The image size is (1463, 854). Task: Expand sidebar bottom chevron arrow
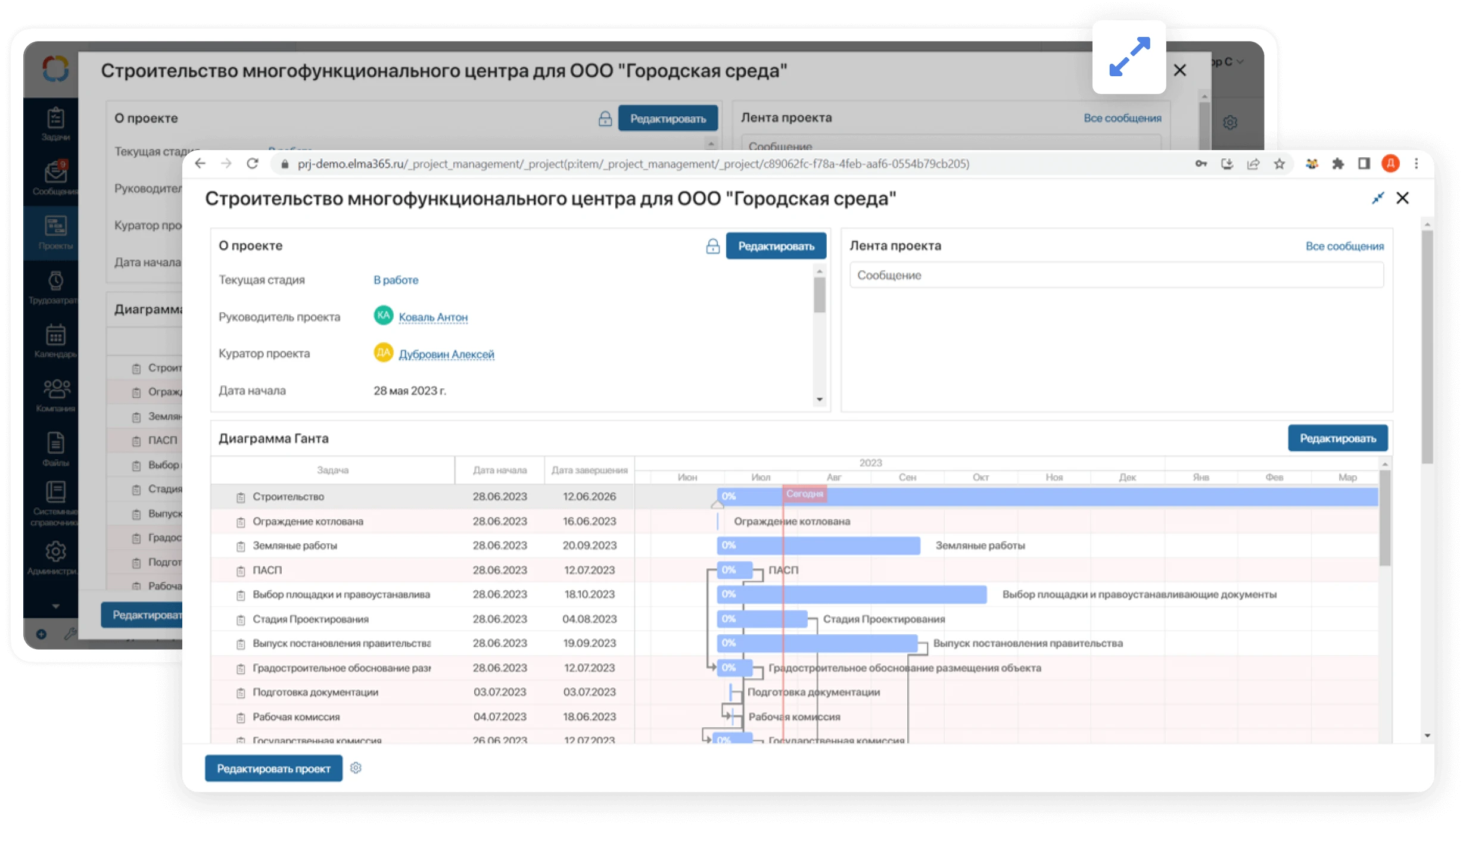tap(55, 606)
